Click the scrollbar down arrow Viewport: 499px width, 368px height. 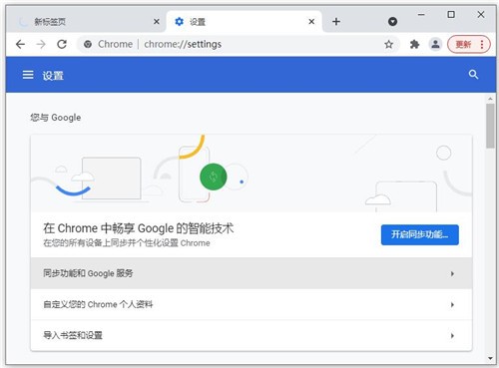coord(490,358)
